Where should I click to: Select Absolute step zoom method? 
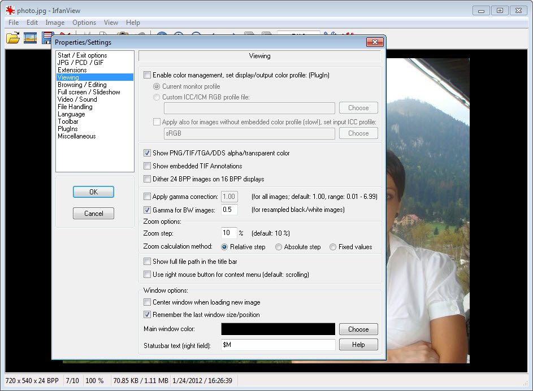coord(279,247)
